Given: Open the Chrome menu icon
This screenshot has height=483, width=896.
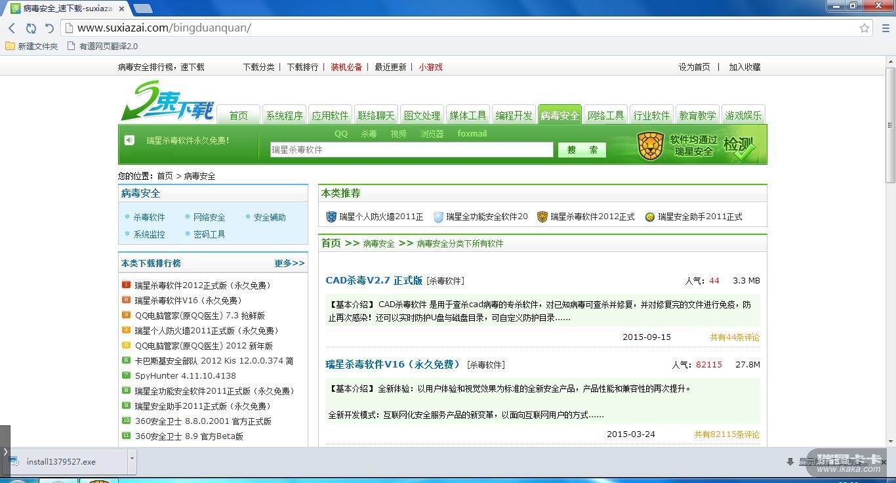Looking at the screenshot, I should pyautogui.click(x=885, y=28).
